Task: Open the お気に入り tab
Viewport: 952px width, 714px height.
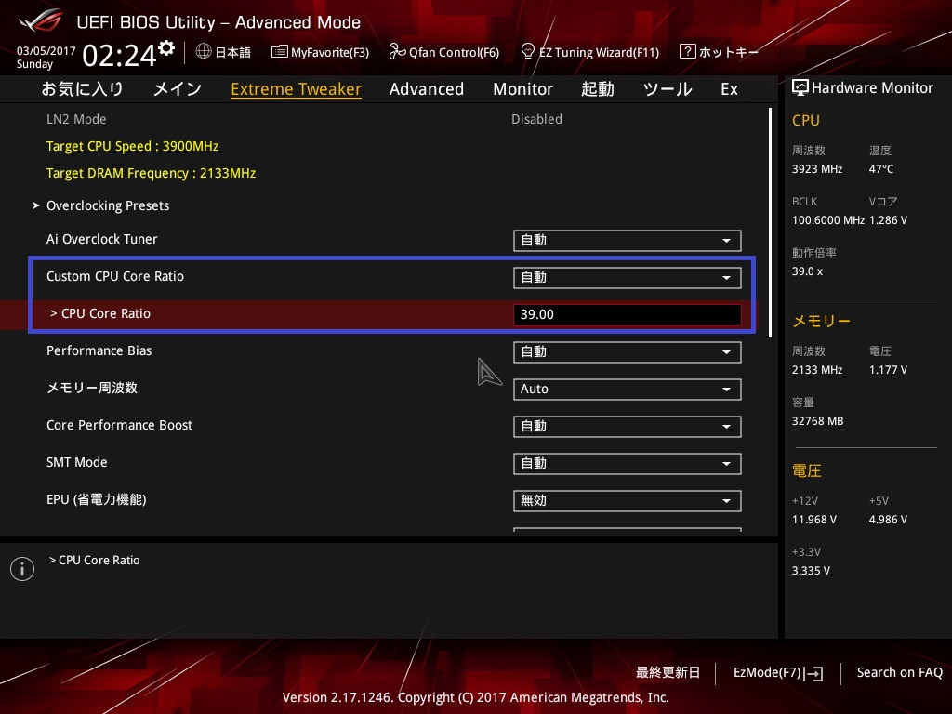Action: (x=82, y=89)
